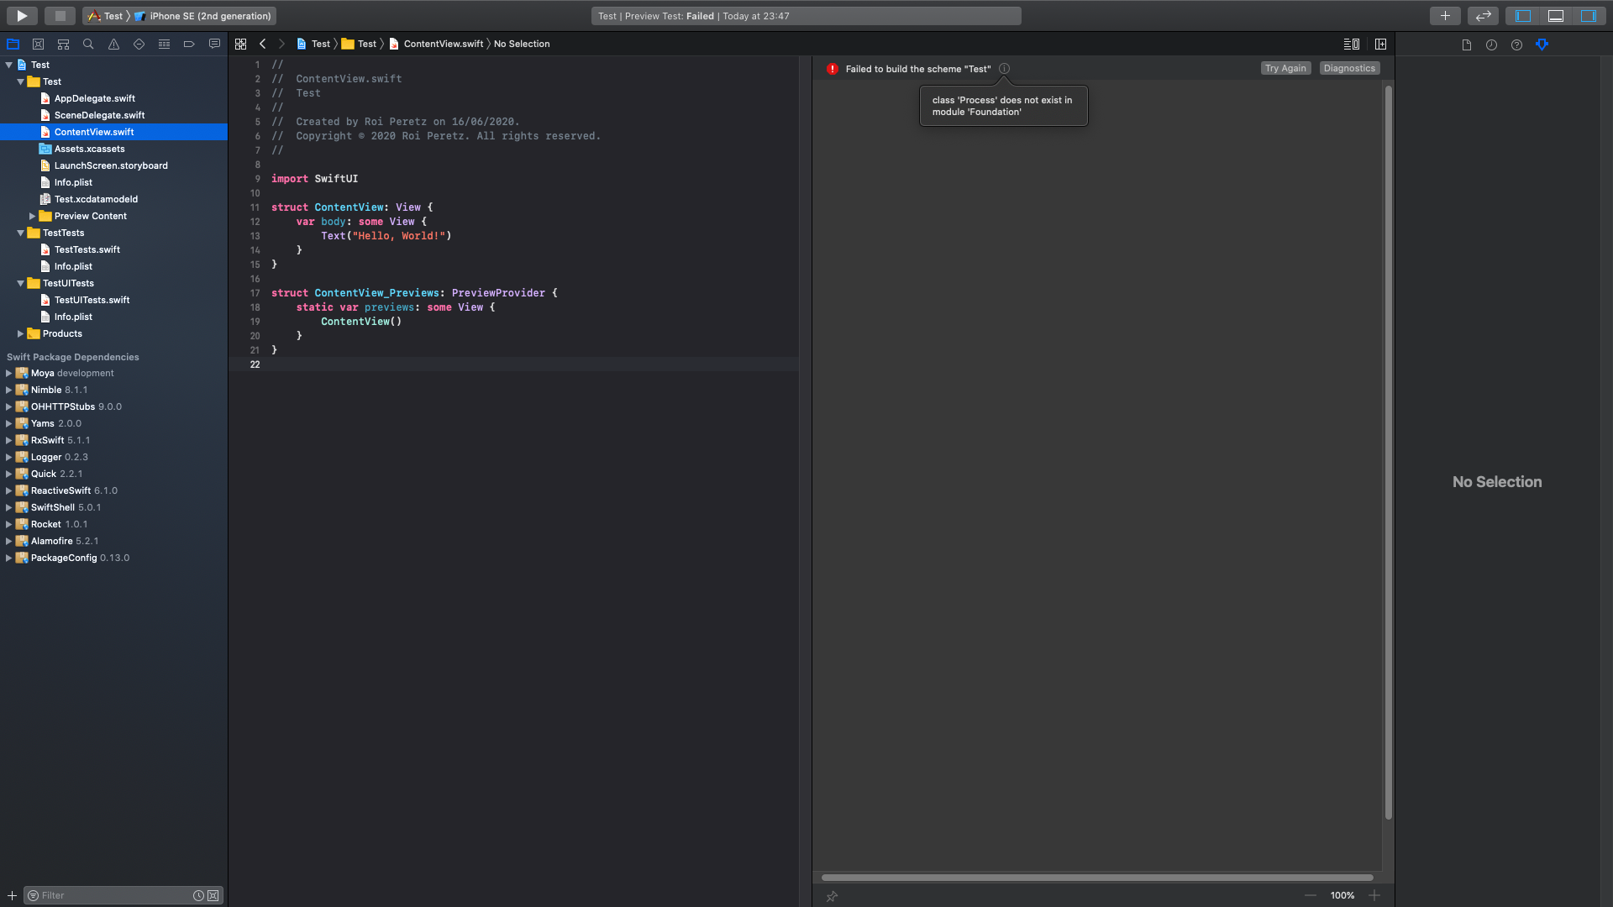
Task: Click the Try Again button
Action: [1285, 68]
